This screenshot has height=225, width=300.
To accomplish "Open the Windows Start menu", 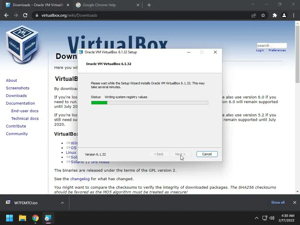I will [x=9, y=218].
